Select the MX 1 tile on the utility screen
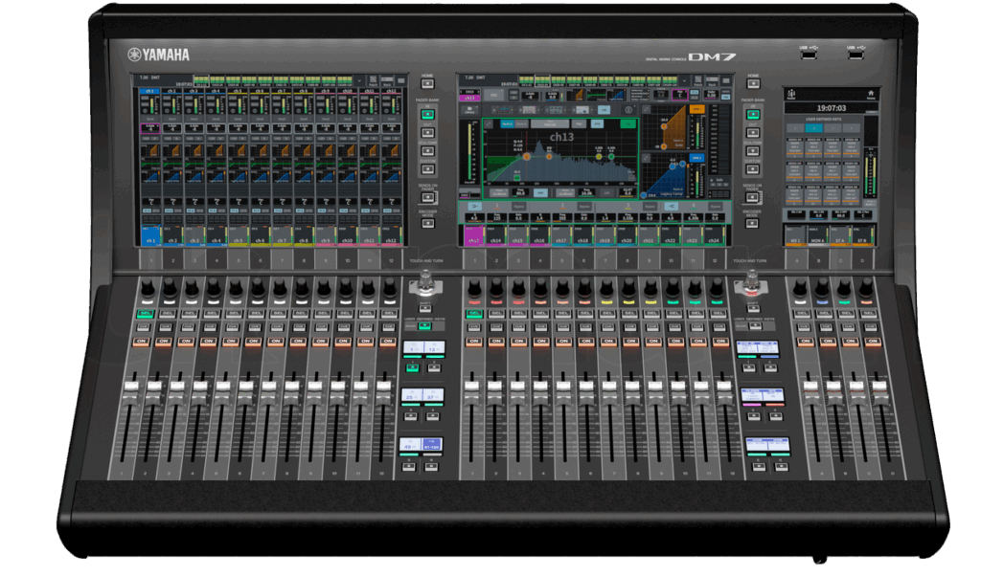This screenshot has width=981, height=576. (x=795, y=235)
